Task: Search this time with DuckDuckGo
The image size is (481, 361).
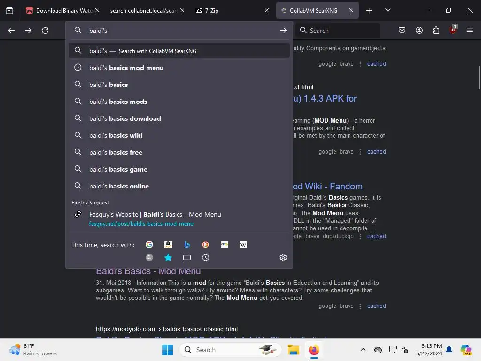Action: [206, 244]
